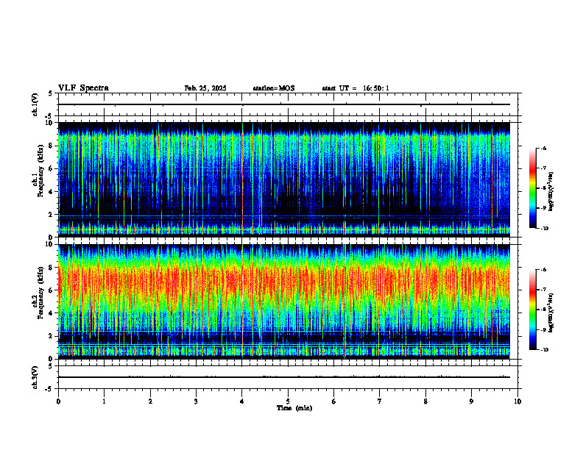
Task: Click the 'station=MOS' label
Action: point(274,88)
